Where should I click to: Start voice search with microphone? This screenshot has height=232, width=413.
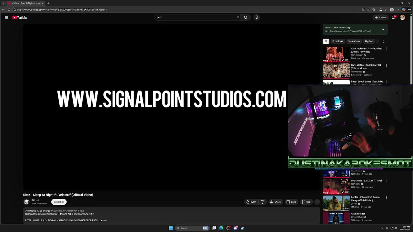click(257, 17)
